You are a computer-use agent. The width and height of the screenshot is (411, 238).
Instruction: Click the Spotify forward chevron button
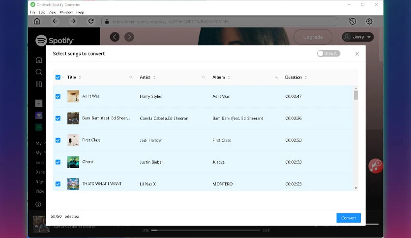tap(129, 37)
